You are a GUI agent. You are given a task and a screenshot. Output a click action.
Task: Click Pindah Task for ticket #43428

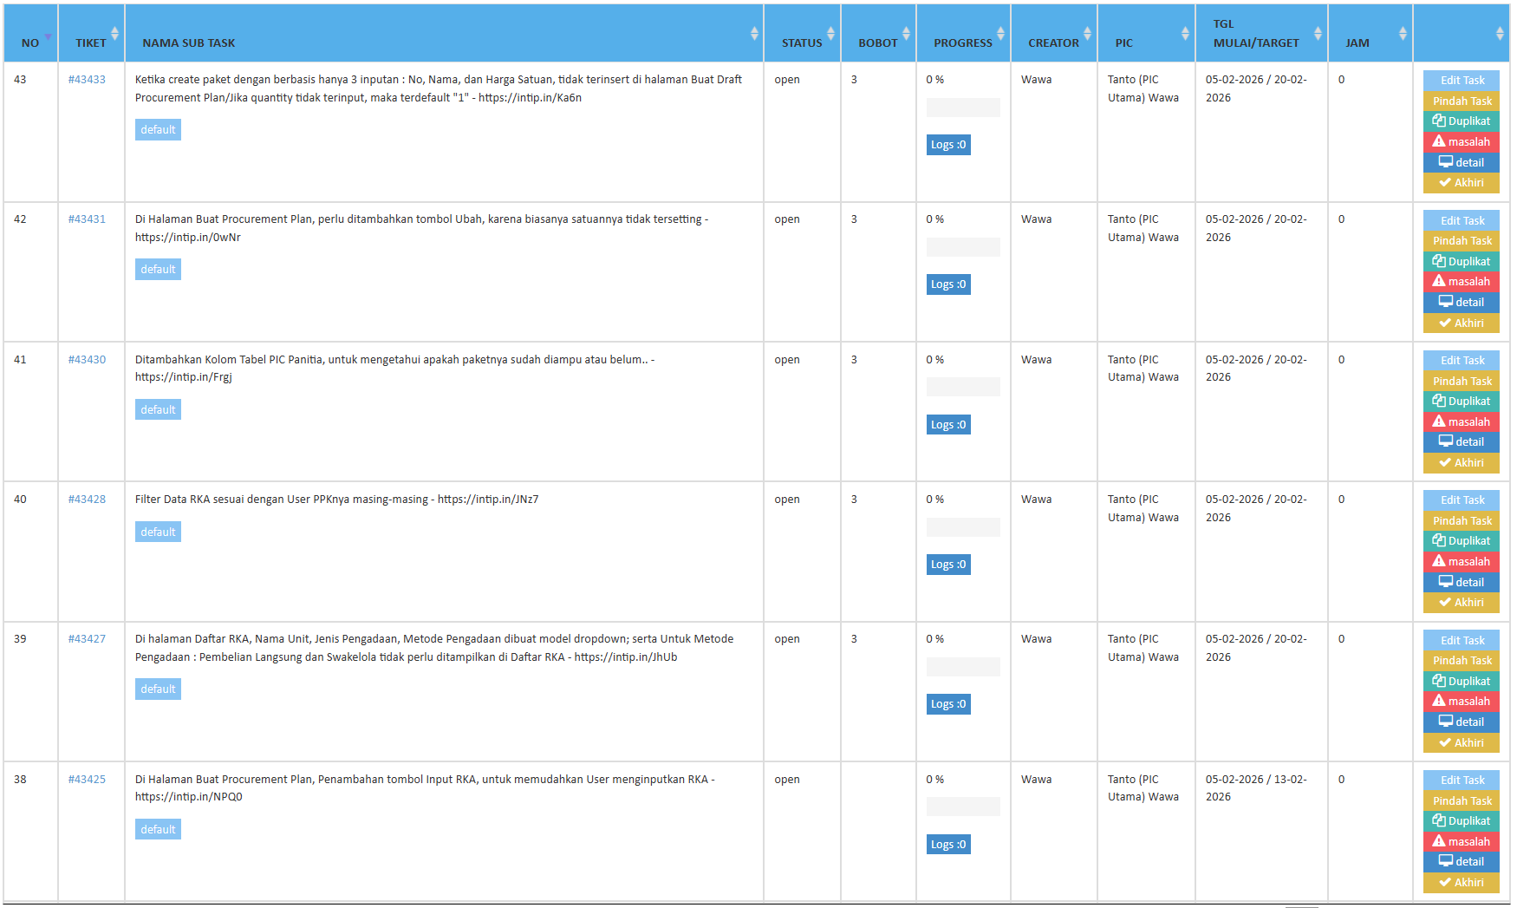click(x=1461, y=521)
